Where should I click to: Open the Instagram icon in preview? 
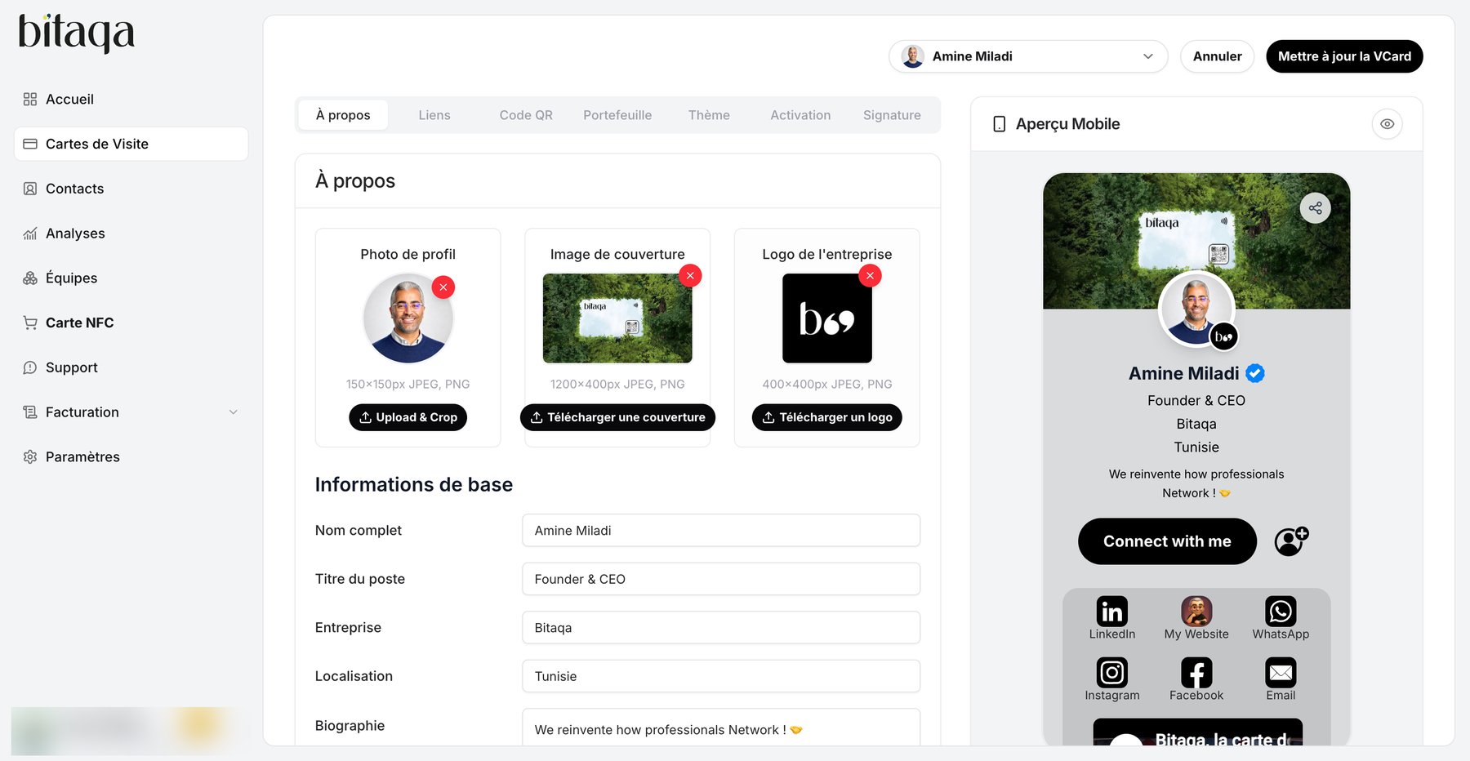tap(1112, 673)
